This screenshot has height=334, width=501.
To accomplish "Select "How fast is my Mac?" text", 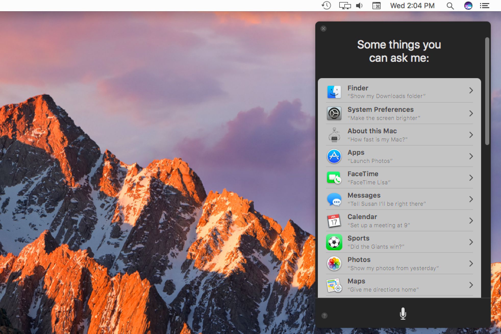I will coord(378,139).
